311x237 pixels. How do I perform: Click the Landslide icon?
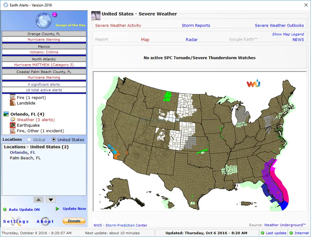(13, 103)
